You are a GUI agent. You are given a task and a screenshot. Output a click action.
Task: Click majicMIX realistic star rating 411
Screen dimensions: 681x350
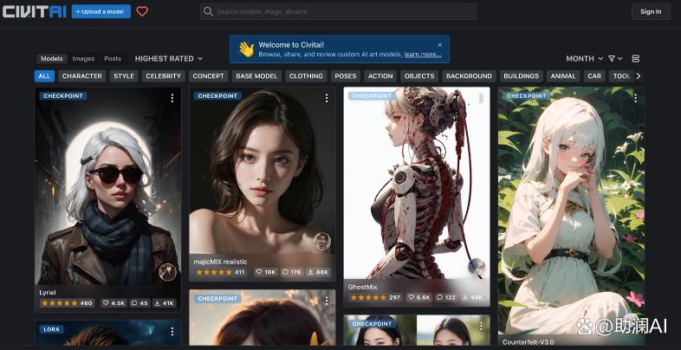(x=221, y=272)
